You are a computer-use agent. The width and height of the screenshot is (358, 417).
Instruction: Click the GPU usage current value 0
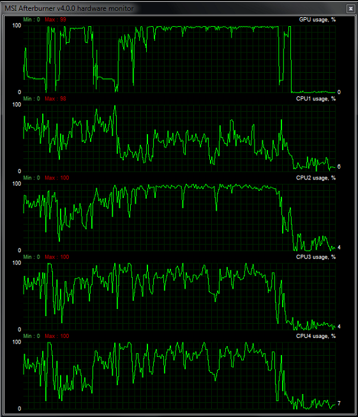pyautogui.click(x=339, y=93)
